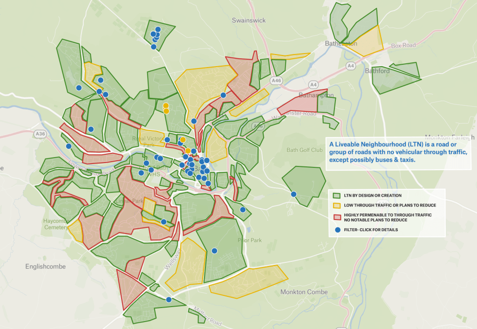Screen dimensions: 477x329
Task: Click the 'Filter - click for details' legend text
Action: [x=371, y=229]
